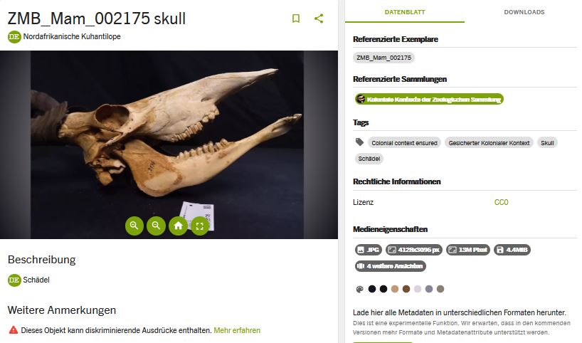Screen dimensions: 582x343
Task: Click the skull photograph in the viewer
Action: point(167,134)
